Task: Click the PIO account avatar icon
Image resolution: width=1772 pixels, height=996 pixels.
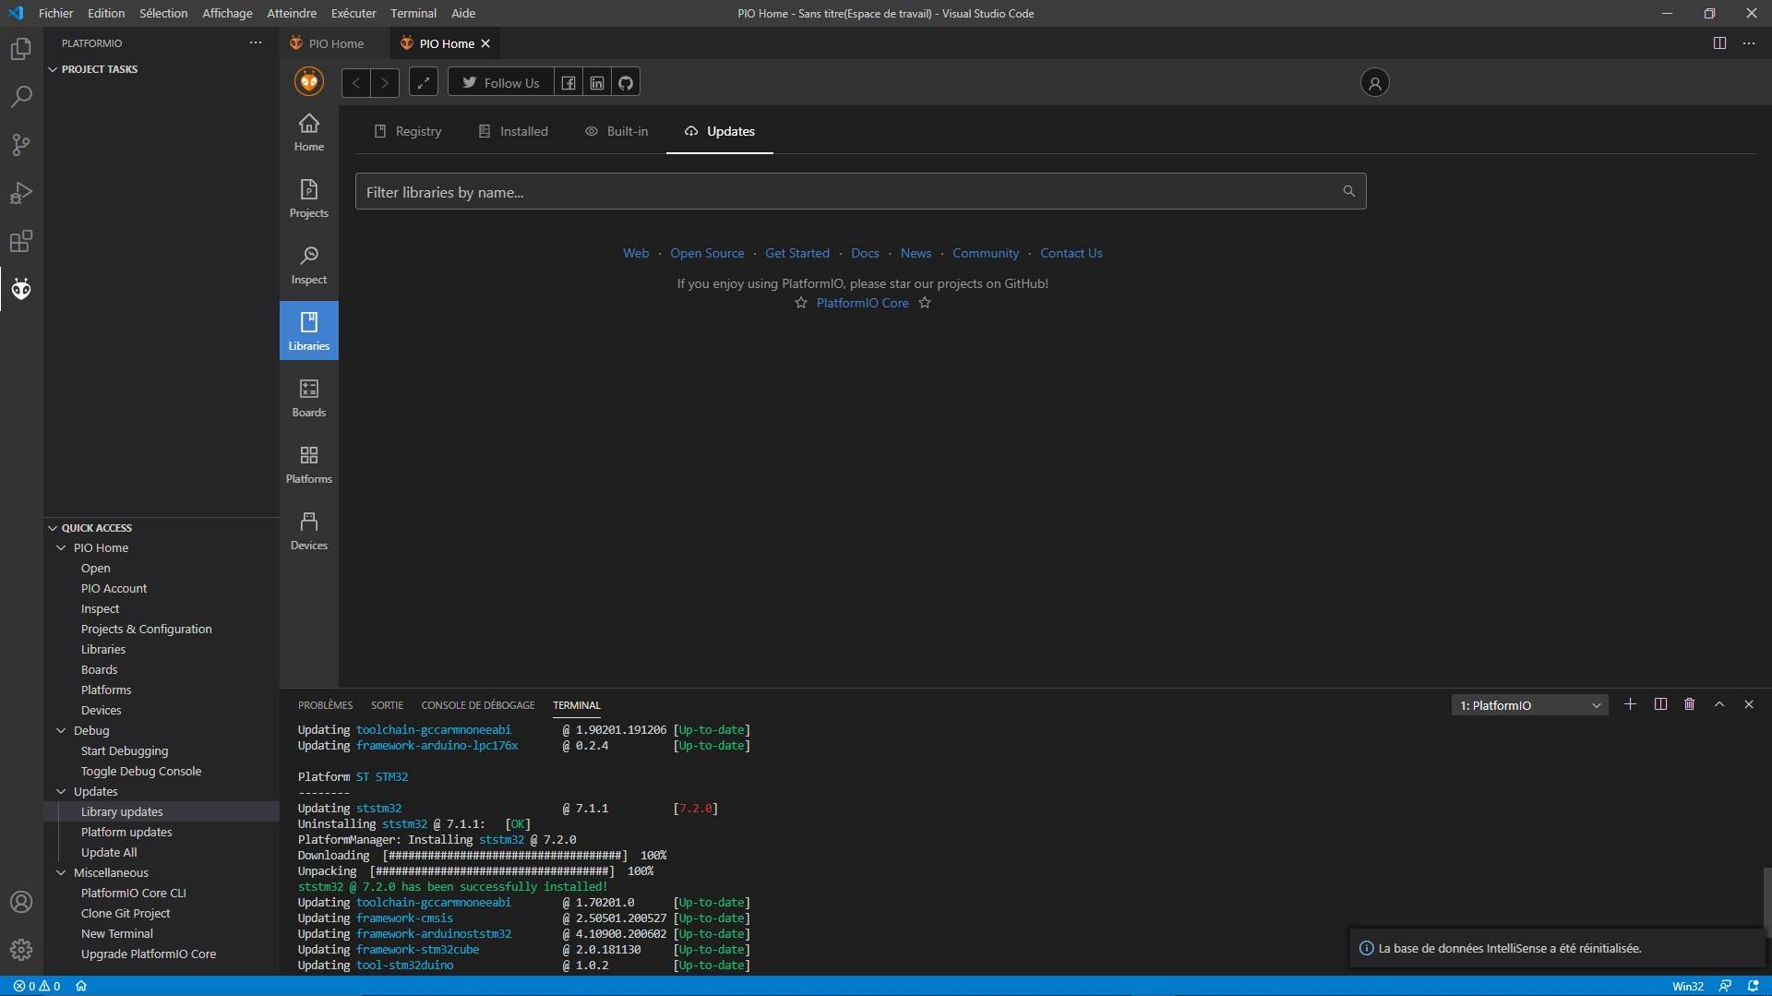Action: 1374,83
